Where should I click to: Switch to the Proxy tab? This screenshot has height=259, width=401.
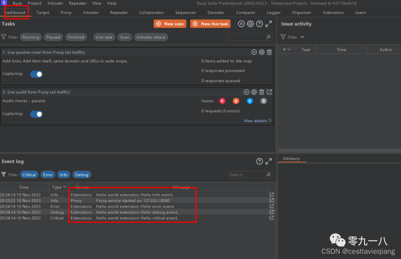point(66,13)
